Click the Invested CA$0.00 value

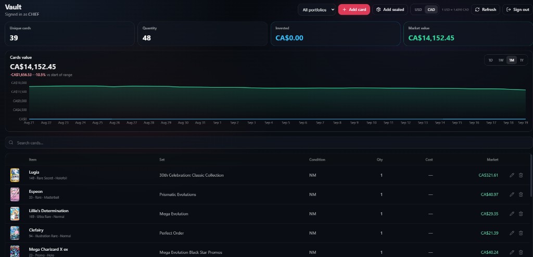point(289,38)
